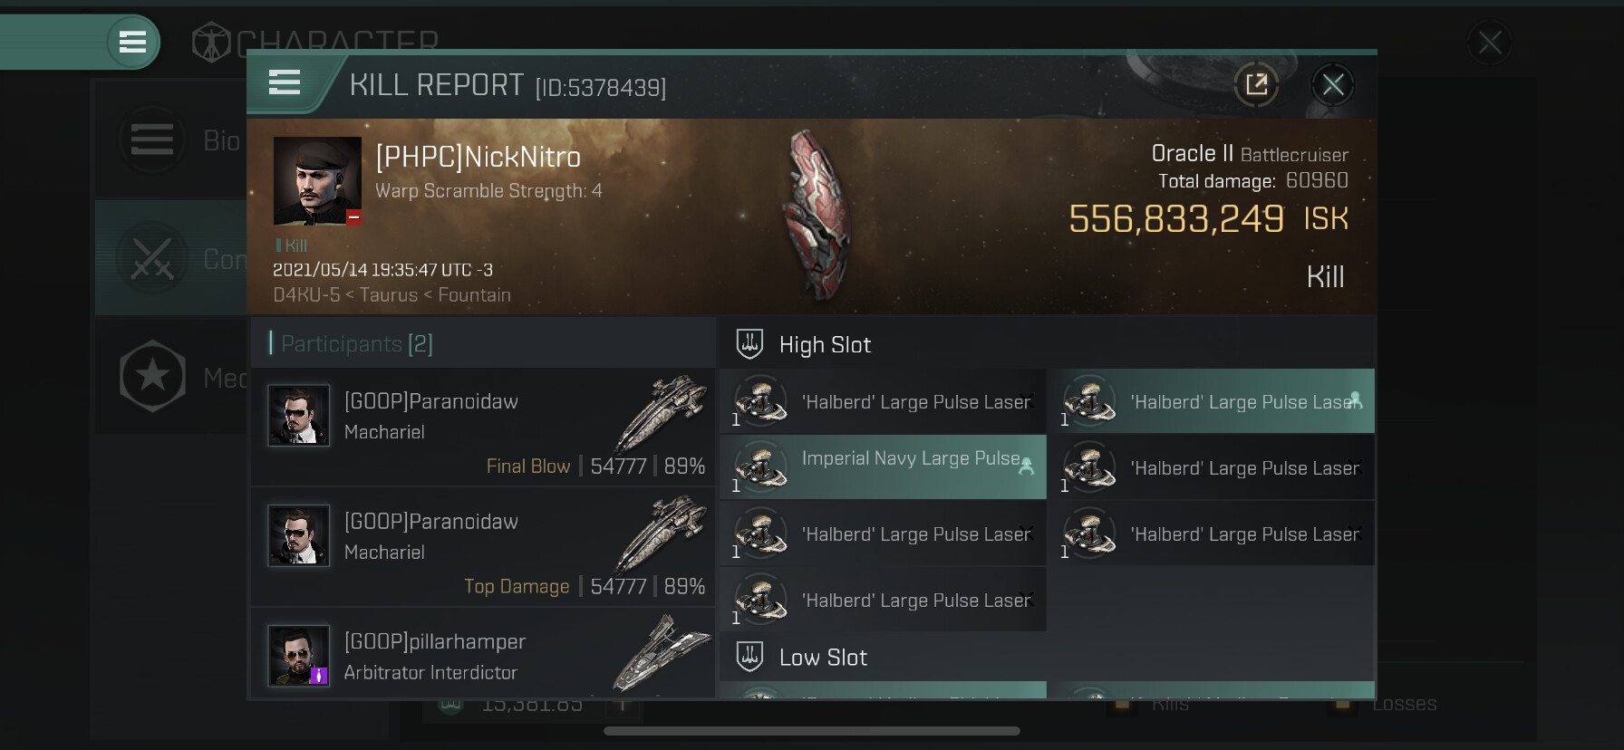
Task: Select the Imperial Navy Large Pulse module
Action: (x=883, y=467)
